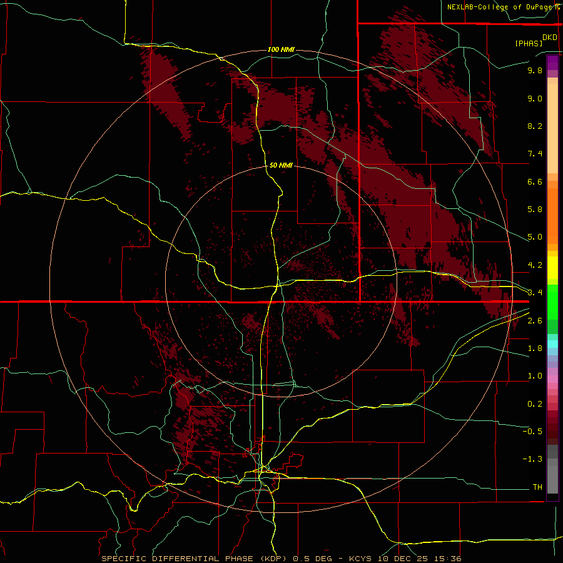Viewport: 563px width, 563px height.
Task: Click the 100 NMI range ring label
Action: tap(281, 49)
